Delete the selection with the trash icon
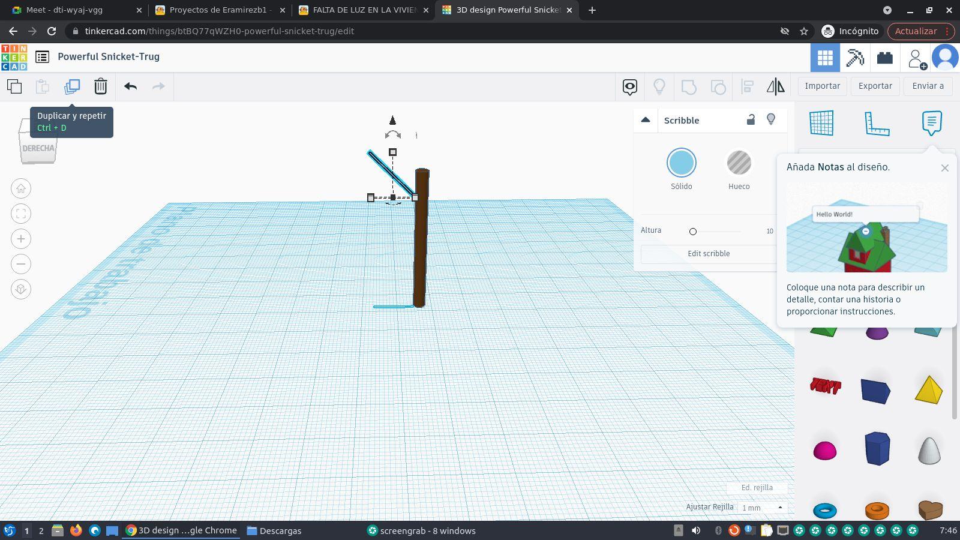Image resolution: width=960 pixels, height=540 pixels. point(101,86)
